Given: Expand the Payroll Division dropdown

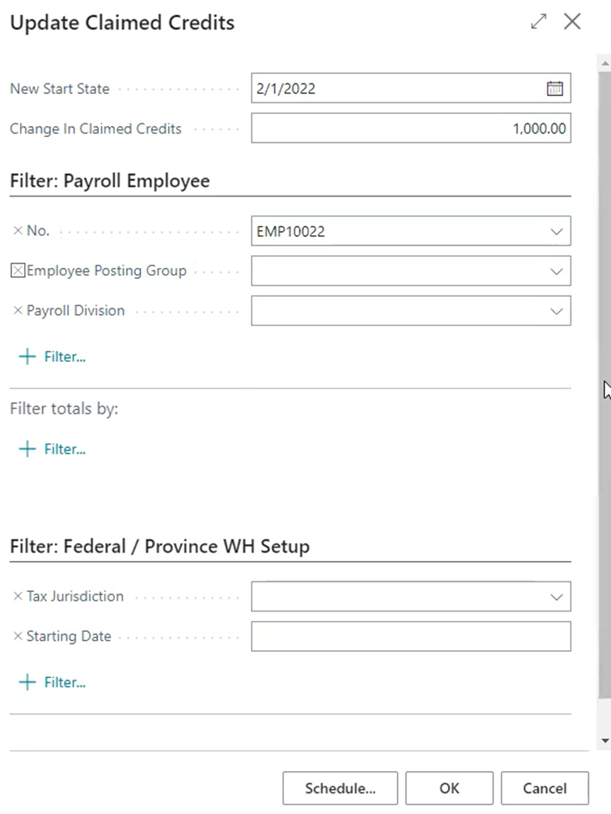Looking at the screenshot, I should click(x=556, y=311).
